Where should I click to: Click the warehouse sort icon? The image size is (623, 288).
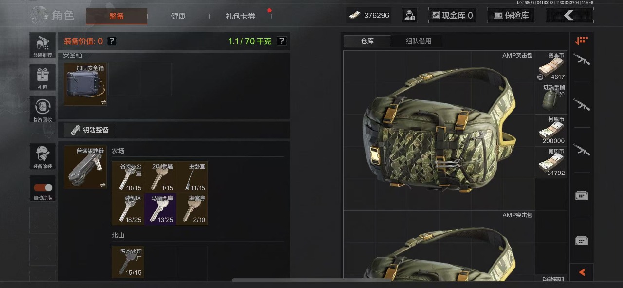pos(582,41)
